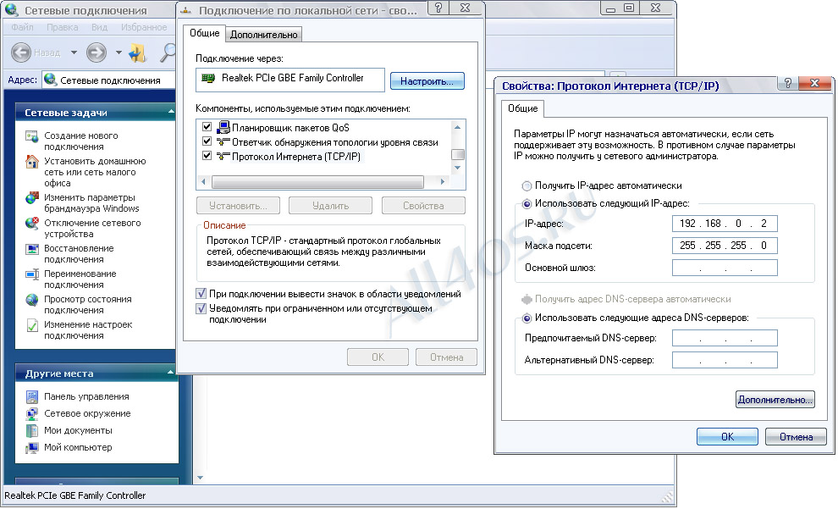Viewport: 838px width, 509px height.
Task: Toggle 'При подключении вывести значок' checkbox
Action: pos(201,294)
